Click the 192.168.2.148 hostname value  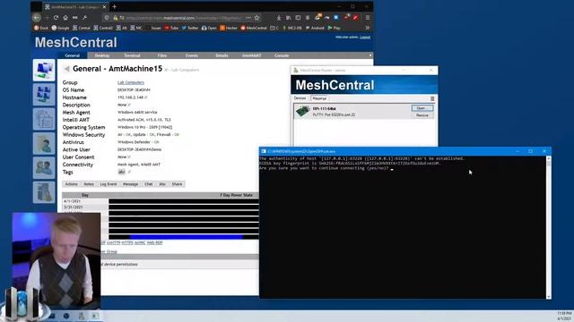[130, 97]
